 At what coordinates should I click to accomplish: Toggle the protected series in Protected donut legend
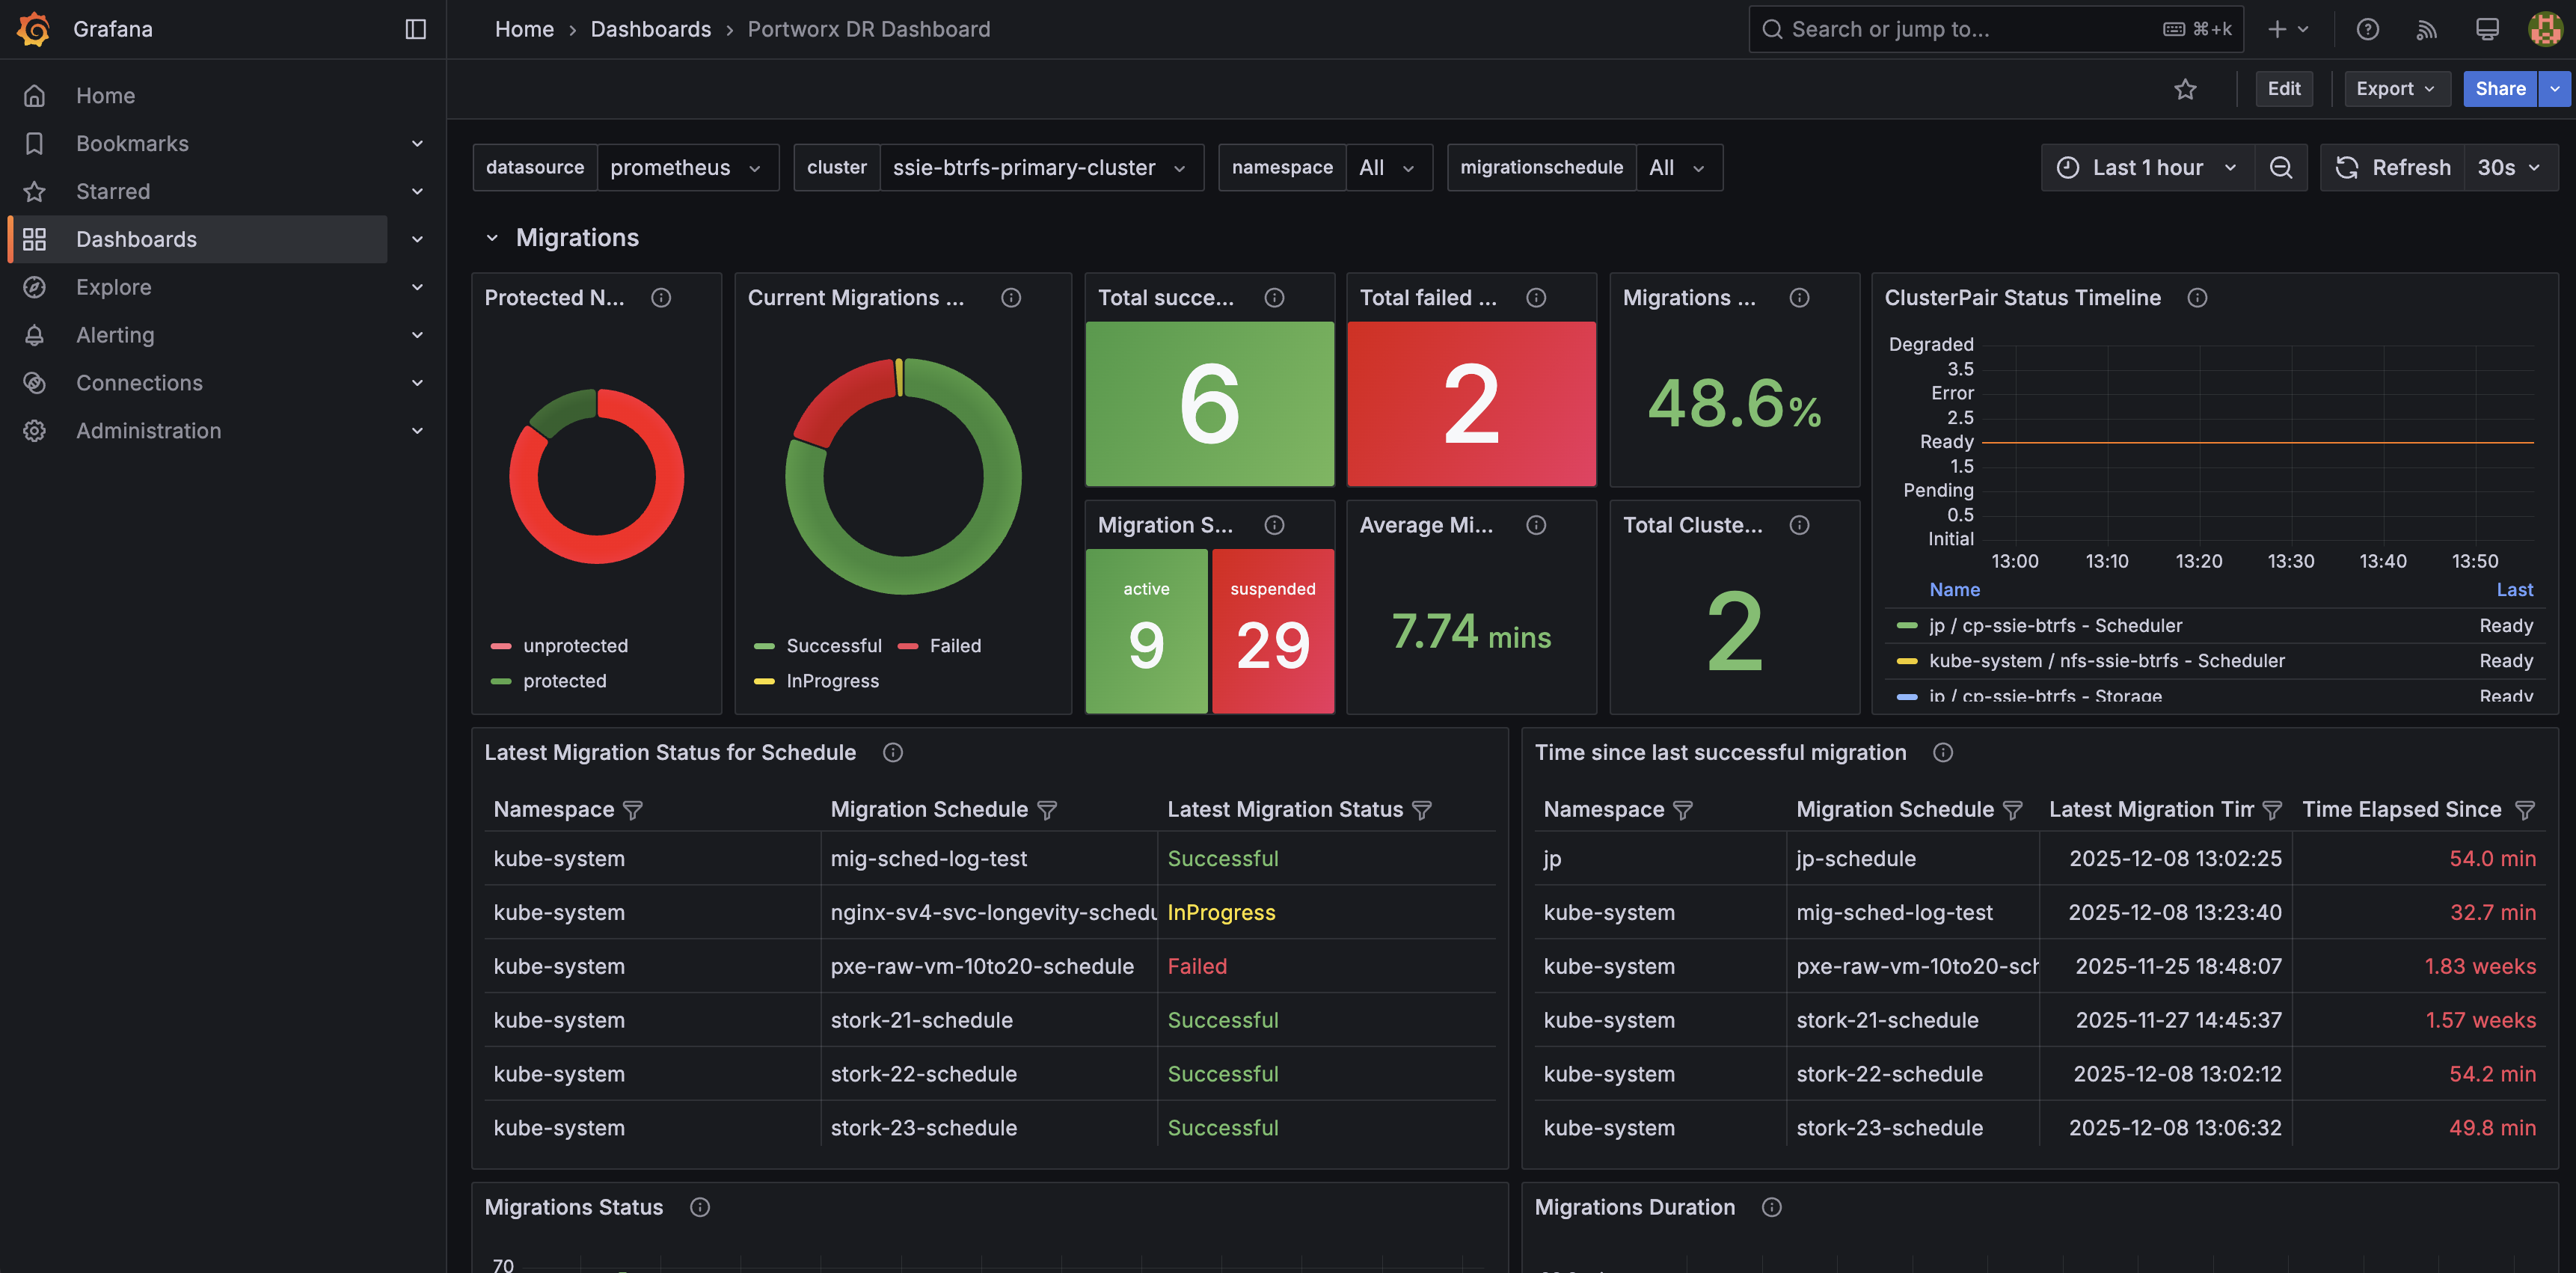click(x=565, y=681)
